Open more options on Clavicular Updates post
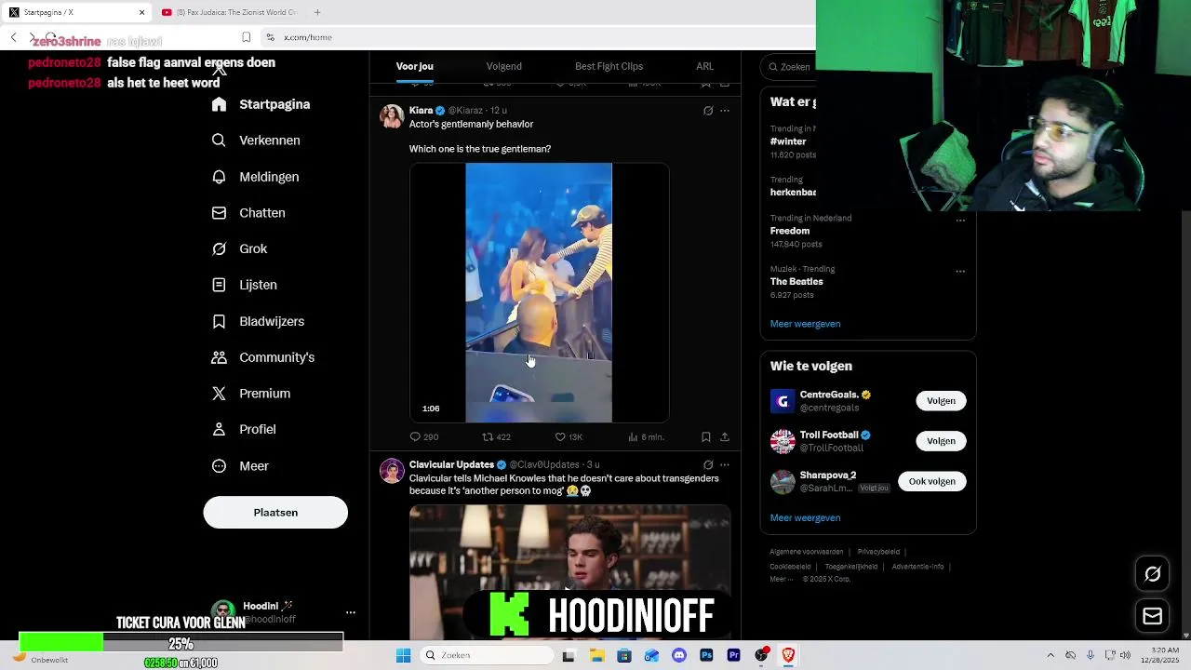The height and width of the screenshot is (670, 1191). 725,464
